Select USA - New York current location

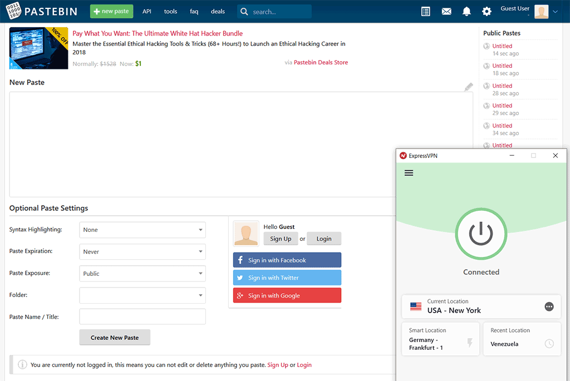pos(481,306)
